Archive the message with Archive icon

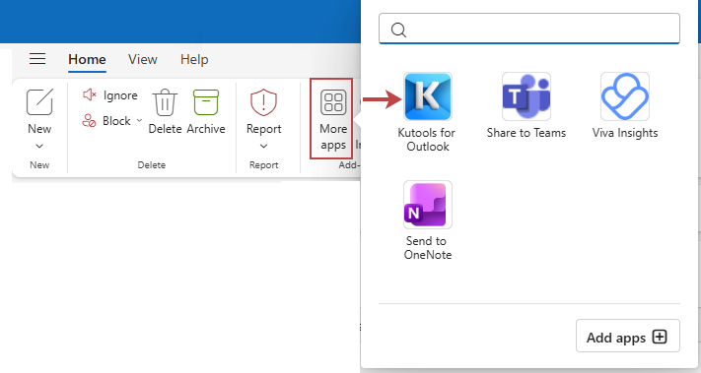tap(206, 102)
